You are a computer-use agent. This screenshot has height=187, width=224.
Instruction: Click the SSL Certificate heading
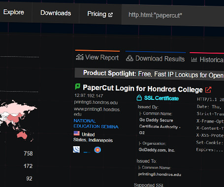click(161, 98)
